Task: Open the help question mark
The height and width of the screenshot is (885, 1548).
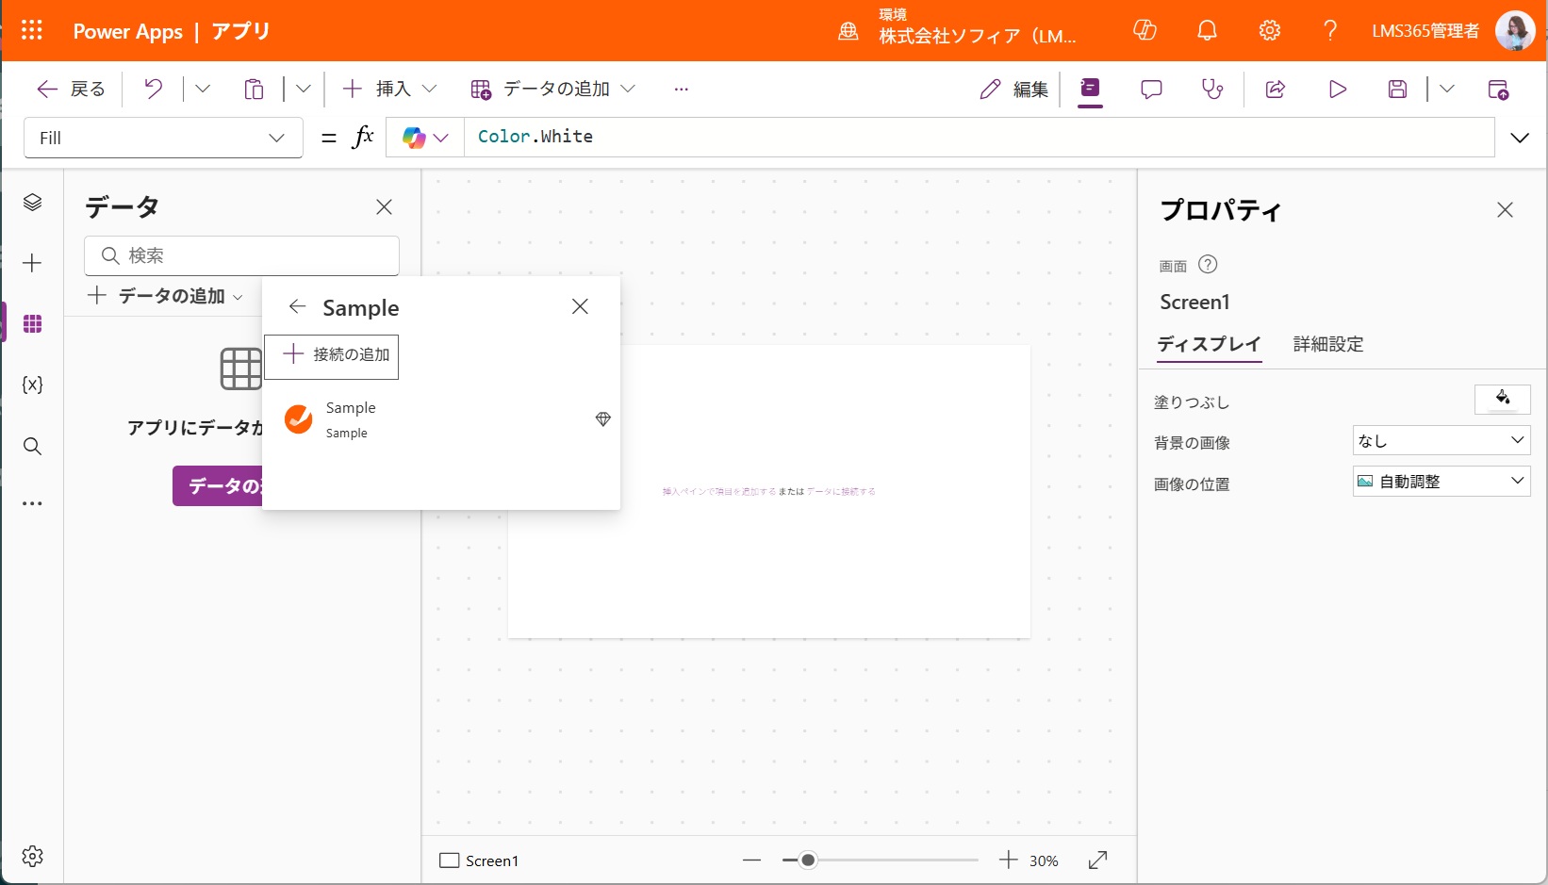Action: click(x=1330, y=30)
